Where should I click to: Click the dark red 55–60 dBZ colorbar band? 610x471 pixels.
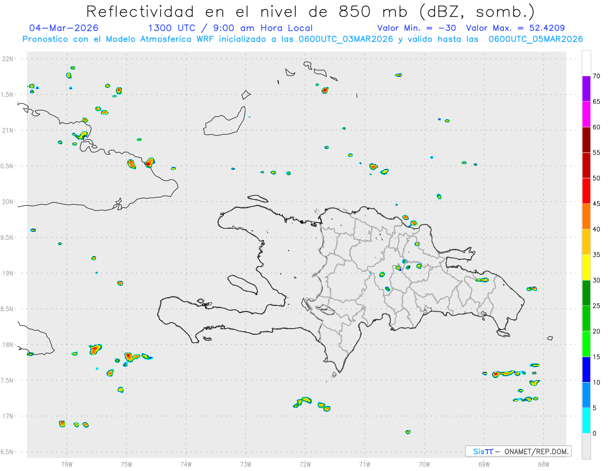pos(586,140)
